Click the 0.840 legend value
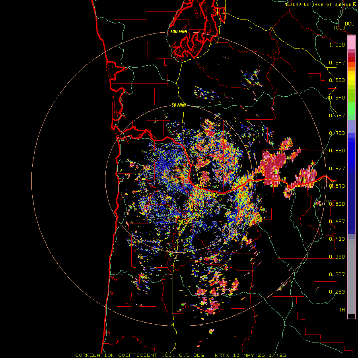Screen dimensions: 358x358 (337, 98)
